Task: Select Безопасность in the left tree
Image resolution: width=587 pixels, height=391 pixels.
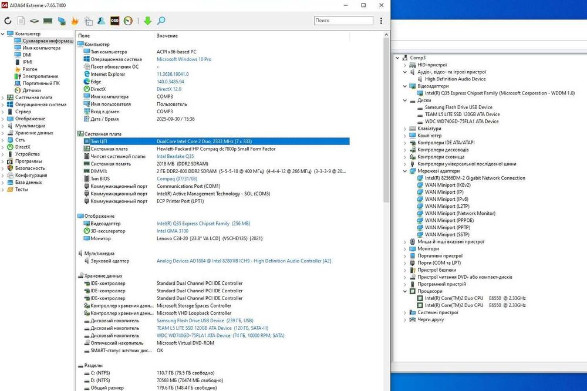Action: pyautogui.click(x=30, y=168)
